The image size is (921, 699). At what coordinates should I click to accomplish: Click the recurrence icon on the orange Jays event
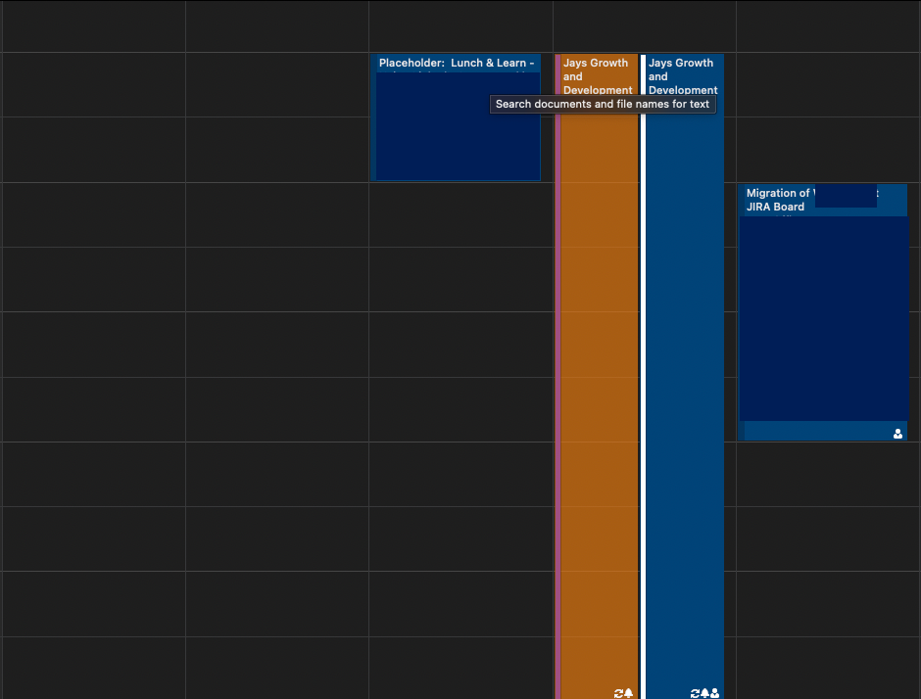pyautogui.click(x=618, y=692)
